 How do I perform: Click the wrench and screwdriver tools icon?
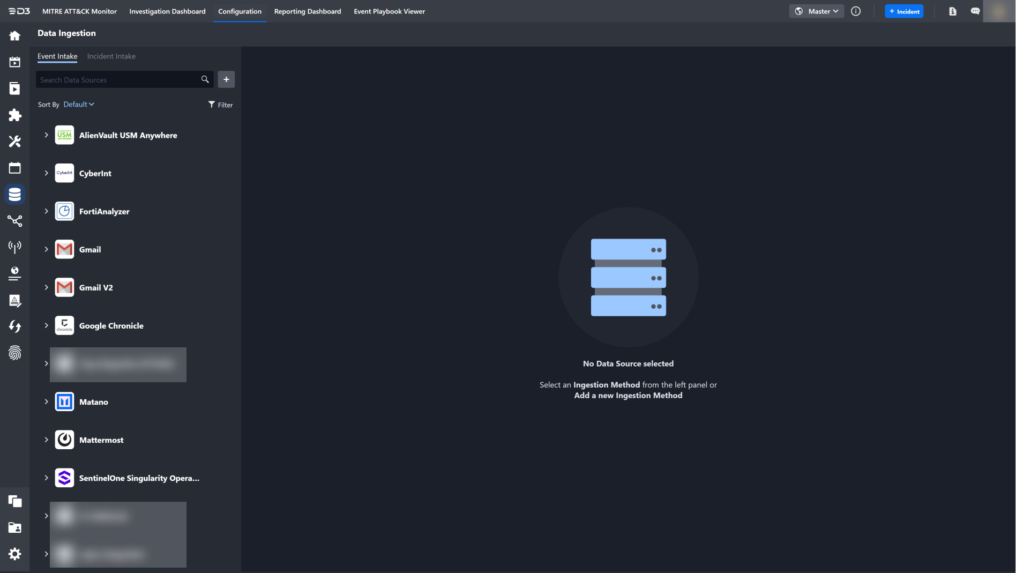14,142
